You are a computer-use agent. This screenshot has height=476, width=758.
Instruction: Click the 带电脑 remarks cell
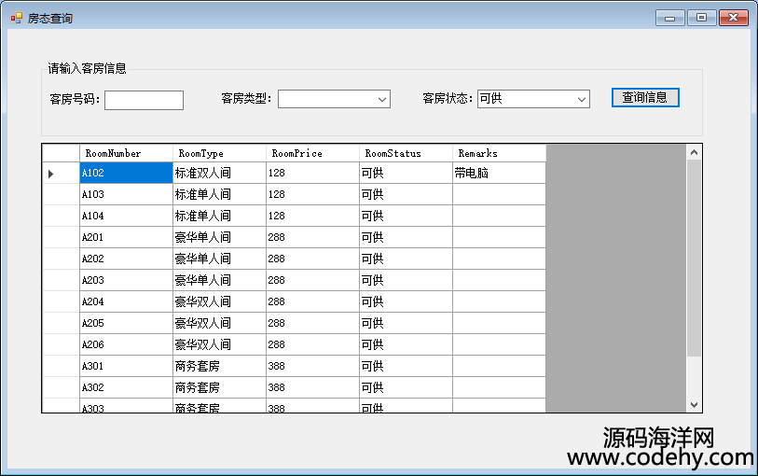tap(499, 174)
